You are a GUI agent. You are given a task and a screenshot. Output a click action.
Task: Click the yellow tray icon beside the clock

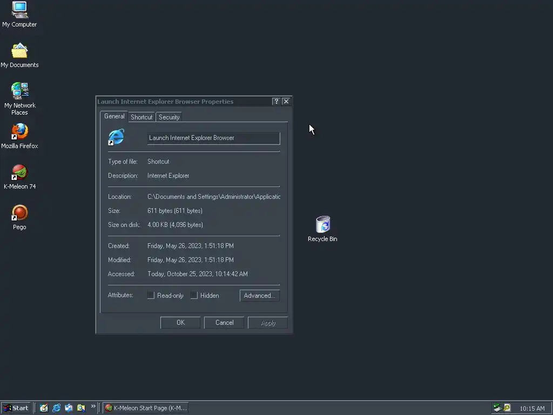[507, 408]
